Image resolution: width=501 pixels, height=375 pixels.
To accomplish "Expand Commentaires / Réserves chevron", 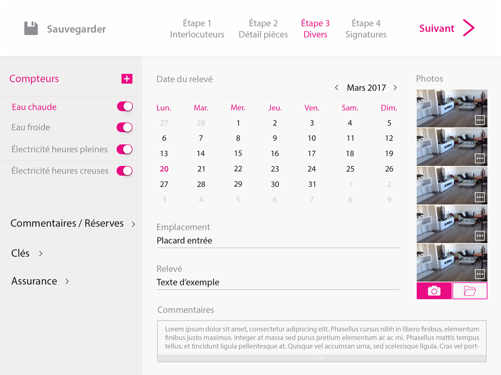I will (134, 224).
